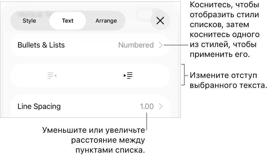Open the Bullets & Lists label
This screenshot has height=155, width=271.
click(41, 45)
